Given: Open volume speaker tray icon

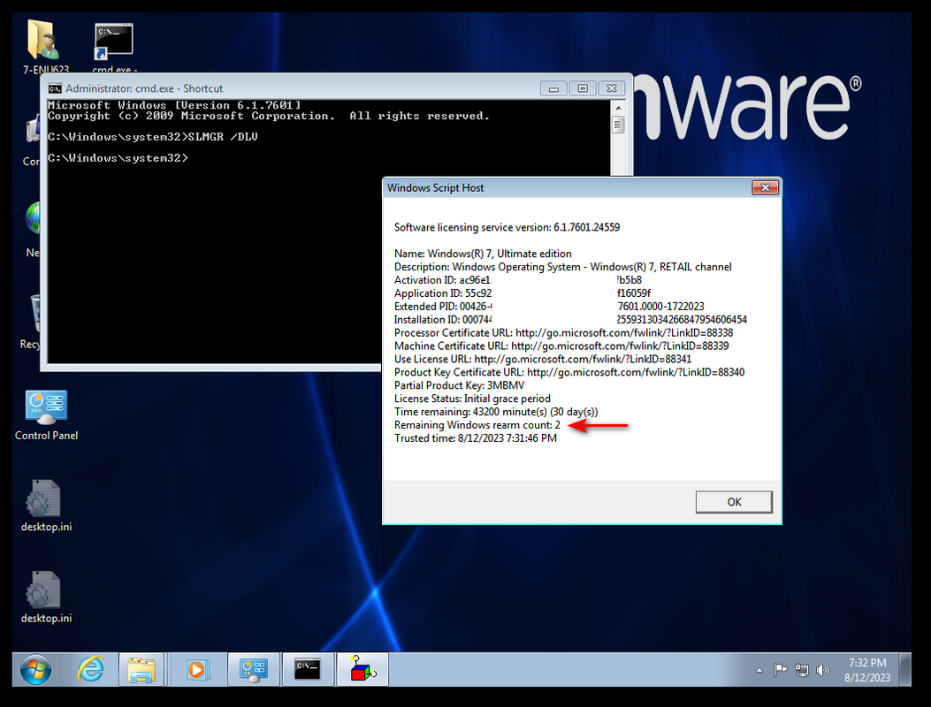Looking at the screenshot, I should click(822, 670).
